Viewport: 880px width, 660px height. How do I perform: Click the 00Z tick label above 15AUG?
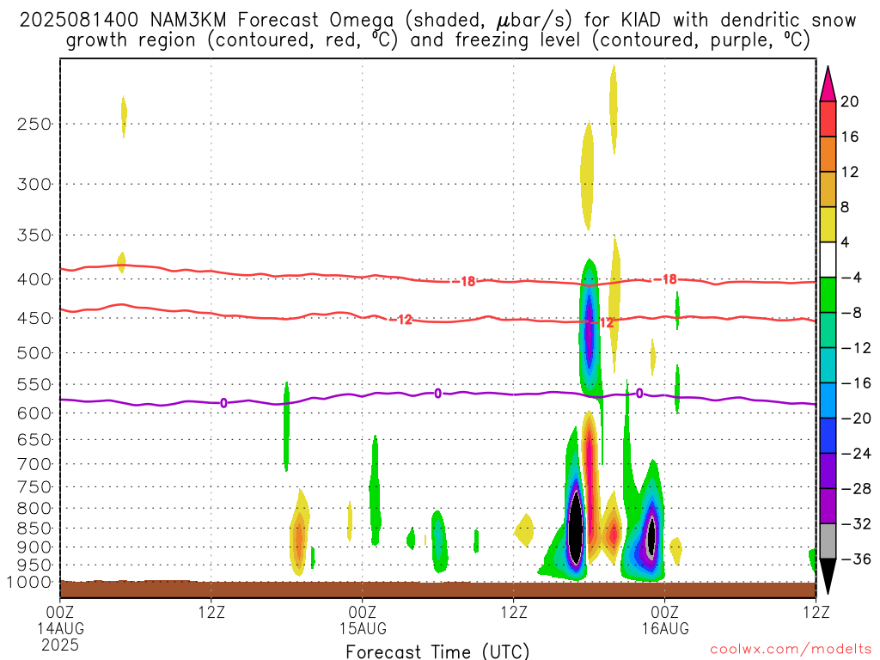pos(363,612)
